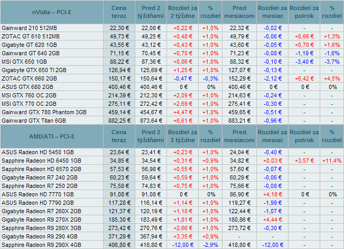Click the half-year difference +0,66 €
The height and width of the screenshot is (249, 344).
(x=304, y=36)
